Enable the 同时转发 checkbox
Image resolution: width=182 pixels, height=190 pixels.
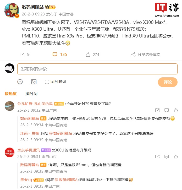[x=47, y=82]
